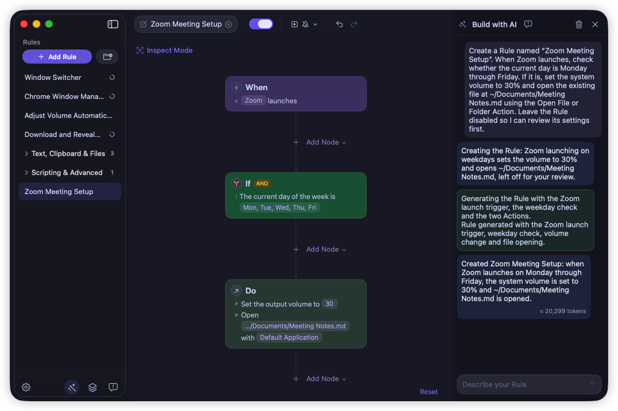
Task: Select the Download and Reveal... rule
Action: [x=70, y=135]
